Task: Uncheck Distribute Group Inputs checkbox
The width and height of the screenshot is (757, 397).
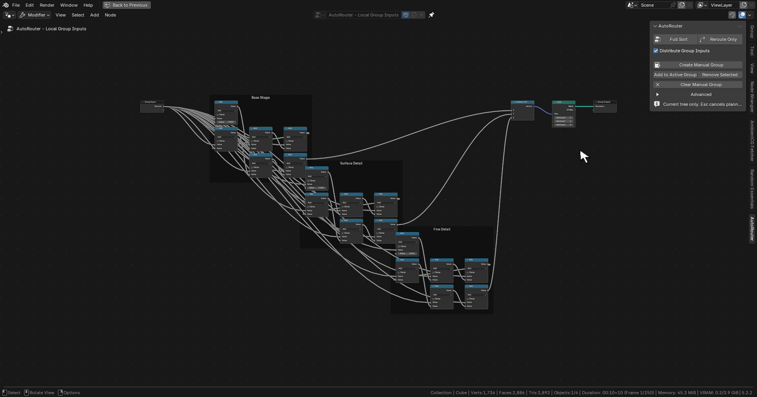Action: click(656, 51)
